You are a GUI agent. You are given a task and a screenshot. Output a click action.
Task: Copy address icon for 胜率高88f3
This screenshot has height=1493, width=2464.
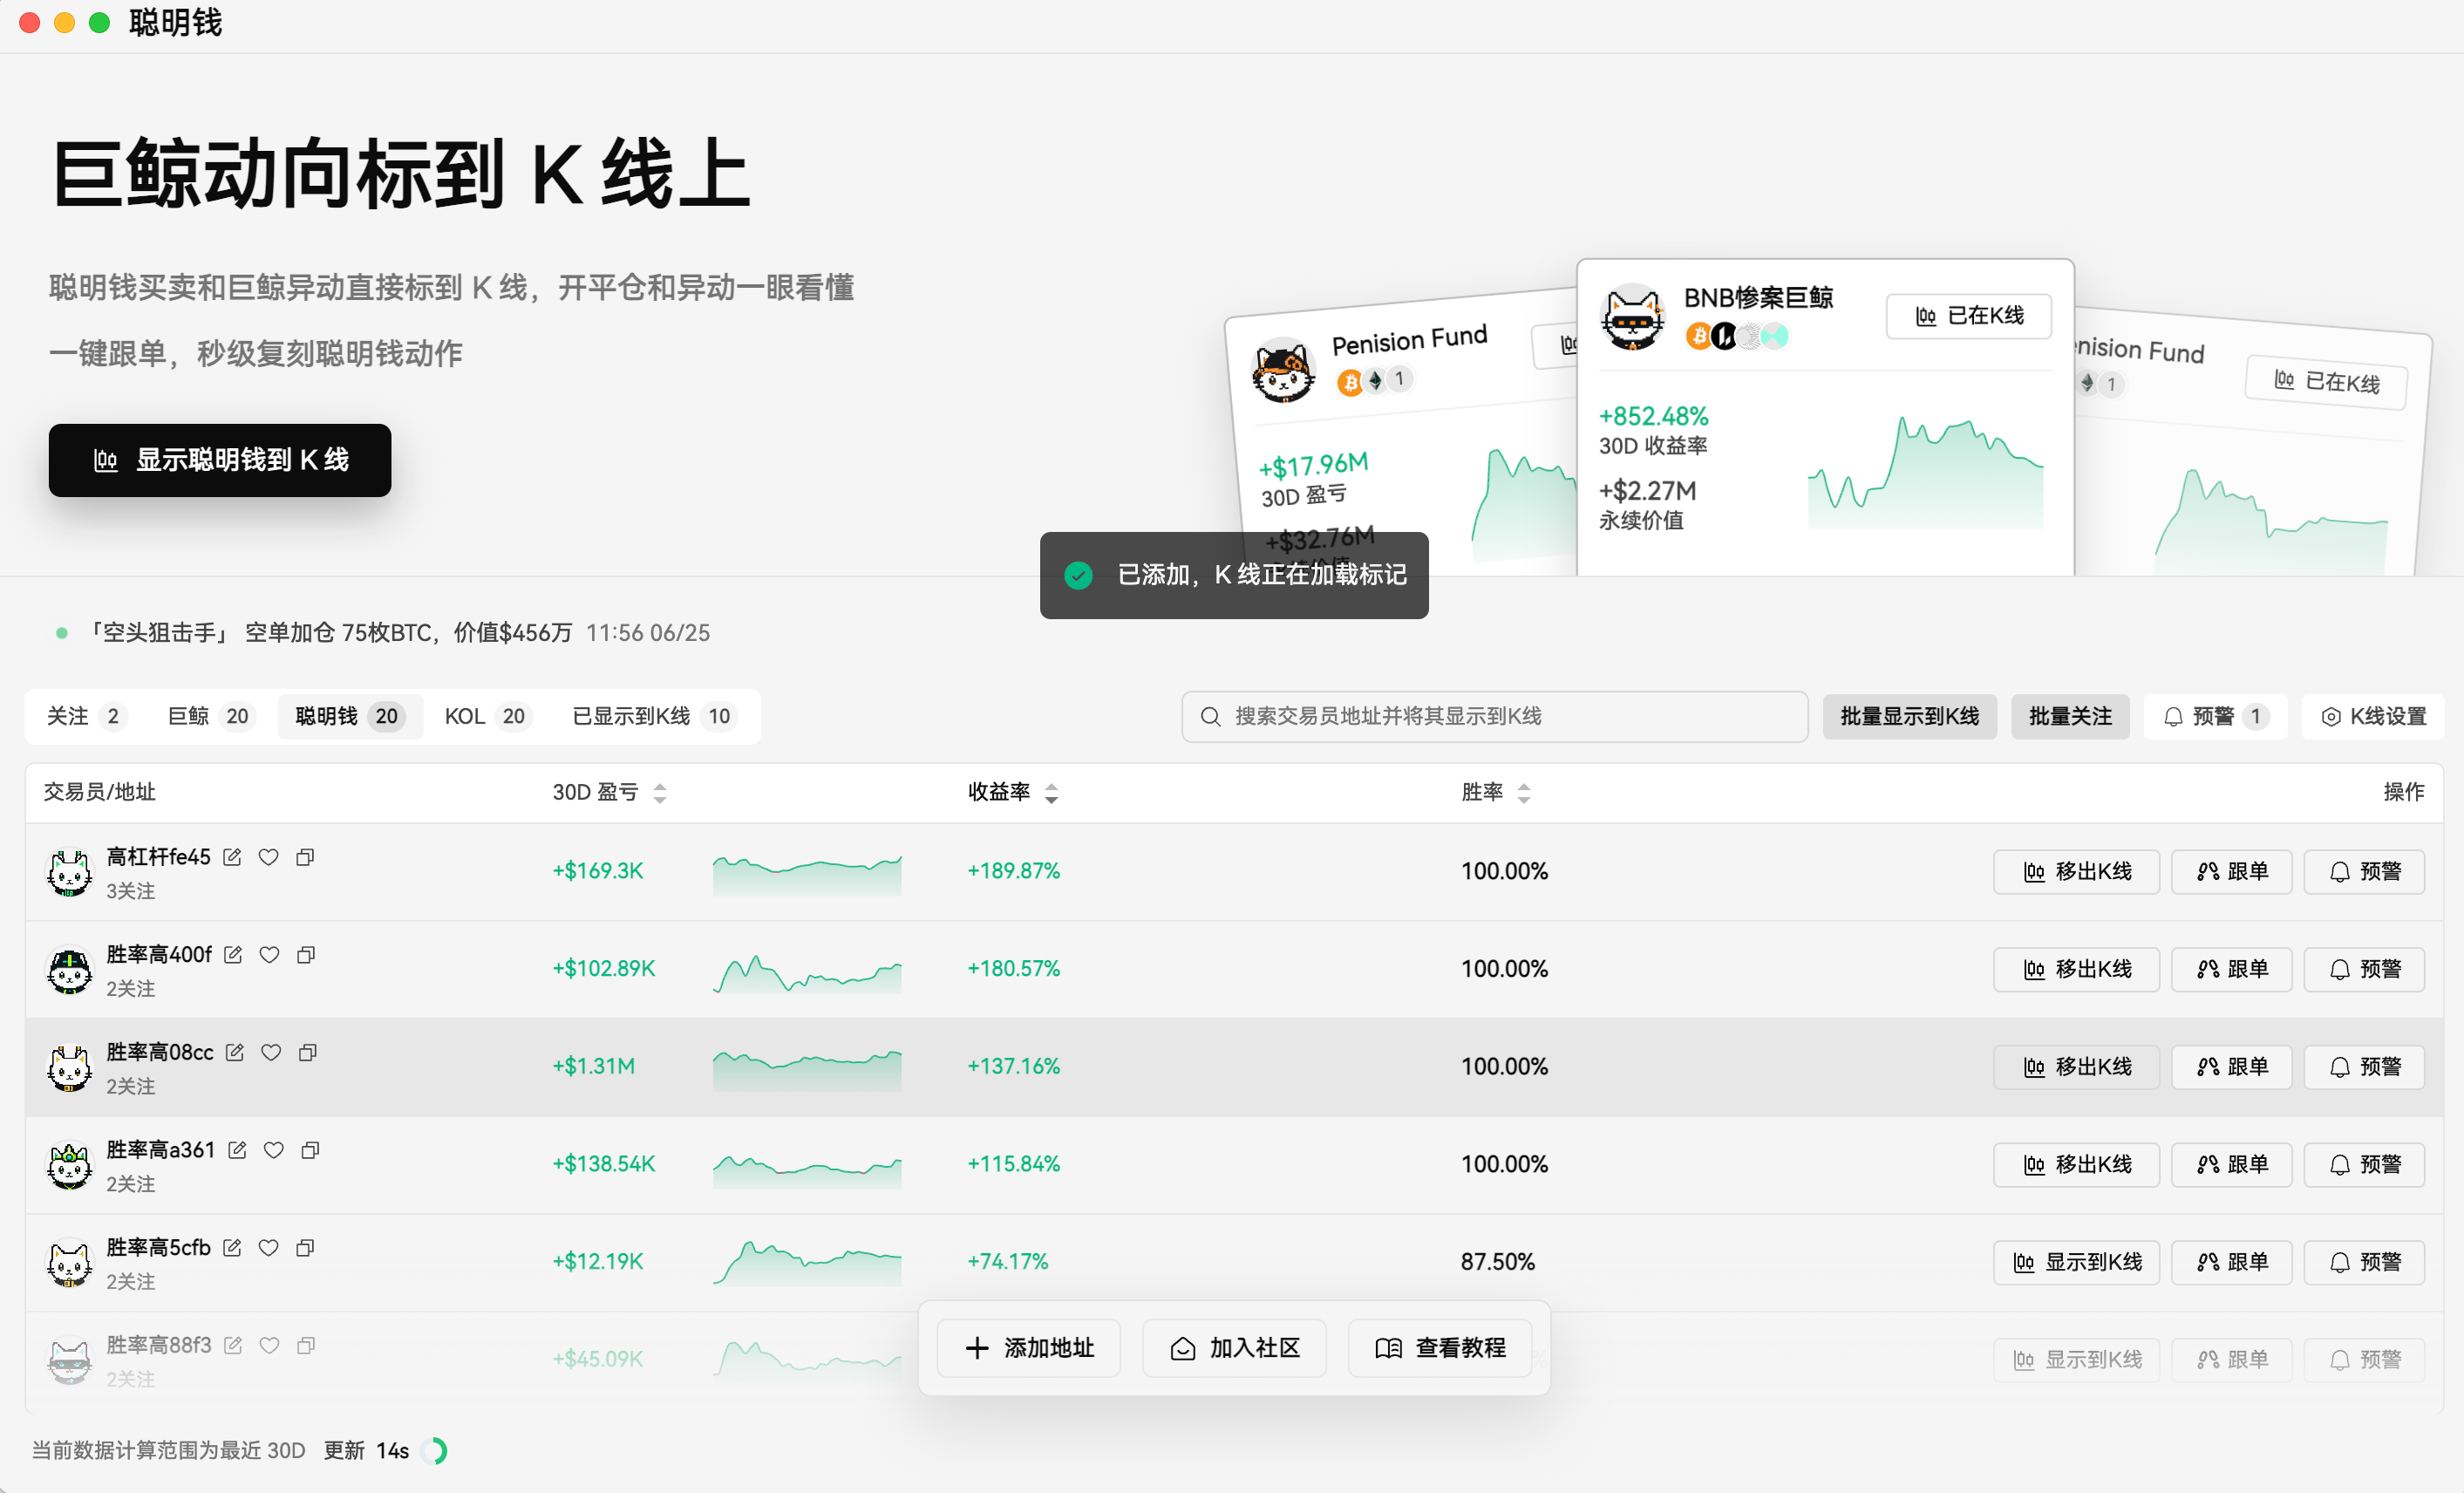point(306,1346)
